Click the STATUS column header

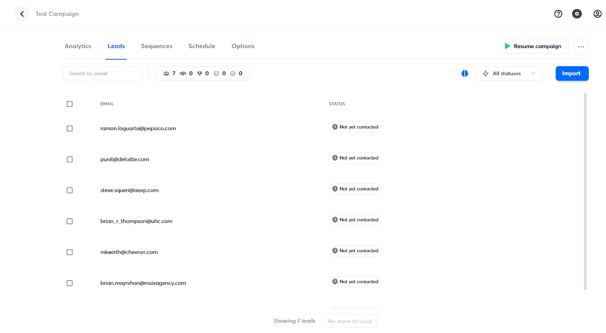pos(337,104)
